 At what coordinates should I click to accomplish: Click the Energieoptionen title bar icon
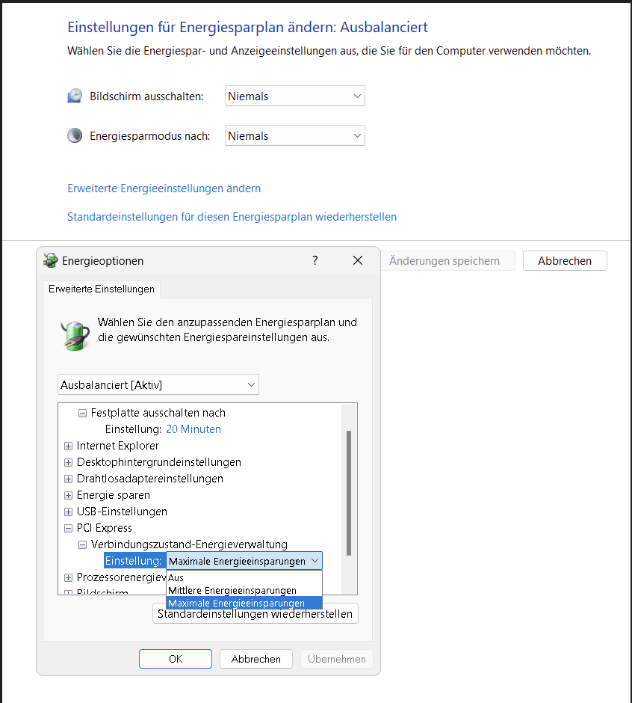coord(51,260)
